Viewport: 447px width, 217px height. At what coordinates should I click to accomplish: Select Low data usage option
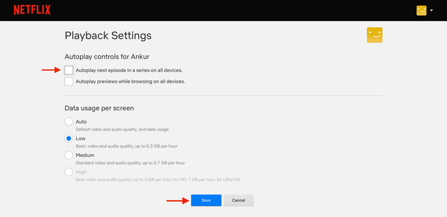click(x=69, y=139)
